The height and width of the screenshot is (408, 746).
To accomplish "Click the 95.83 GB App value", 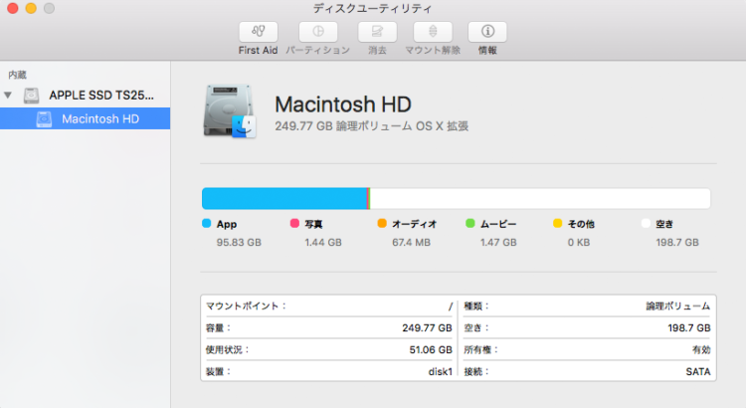I will 239,243.
